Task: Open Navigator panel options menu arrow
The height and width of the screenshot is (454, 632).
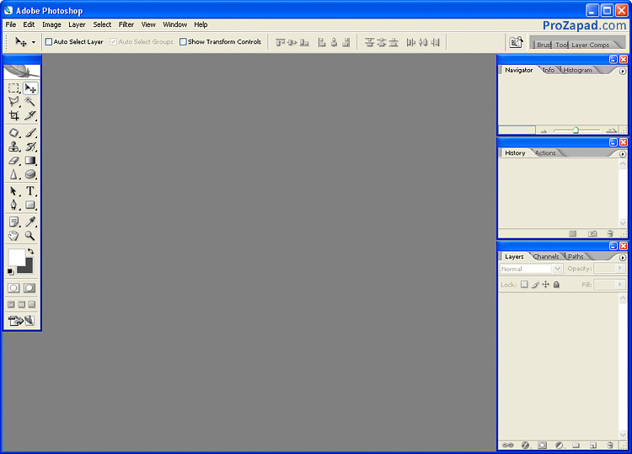Action: 623,72
